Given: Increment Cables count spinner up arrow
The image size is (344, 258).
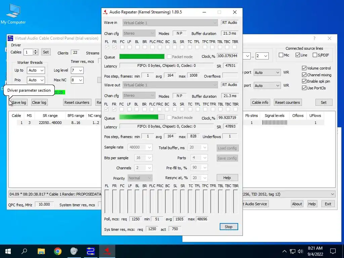Looking at the screenshot, I should point(36,51).
